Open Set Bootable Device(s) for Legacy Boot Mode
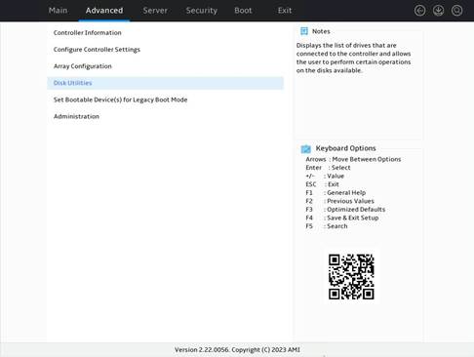474x357 pixels. click(166, 99)
